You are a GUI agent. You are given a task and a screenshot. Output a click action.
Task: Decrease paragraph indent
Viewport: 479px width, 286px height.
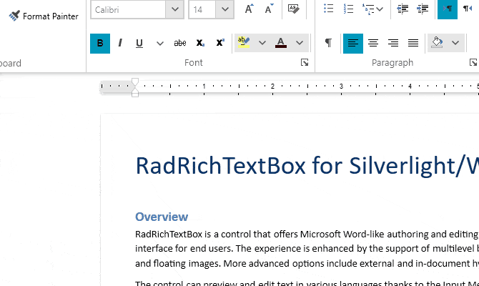pyautogui.click(x=403, y=9)
